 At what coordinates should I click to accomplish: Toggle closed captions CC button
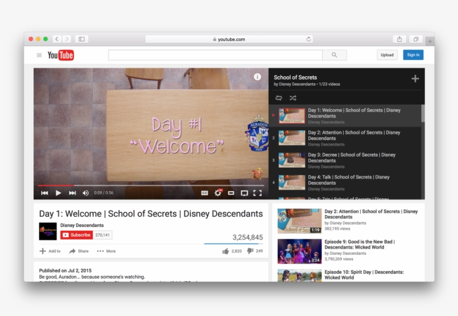click(204, 193)
